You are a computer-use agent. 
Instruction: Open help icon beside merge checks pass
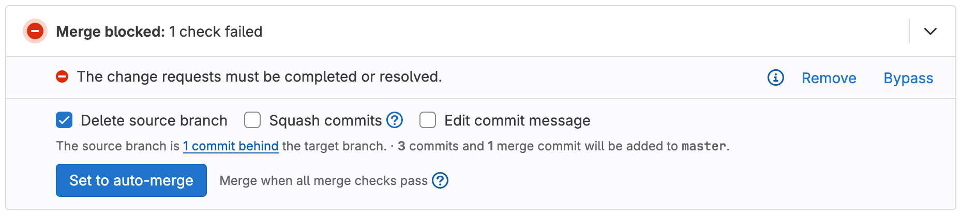tap(440, 181)
